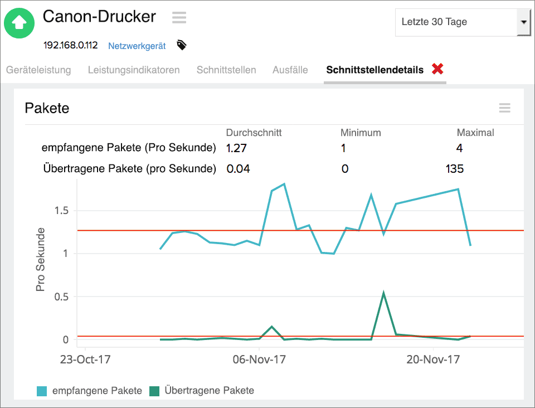Open the hamburger menu next to Canon-Drucker
This screenshot has width=535, height=408.
tap(179, 17)
